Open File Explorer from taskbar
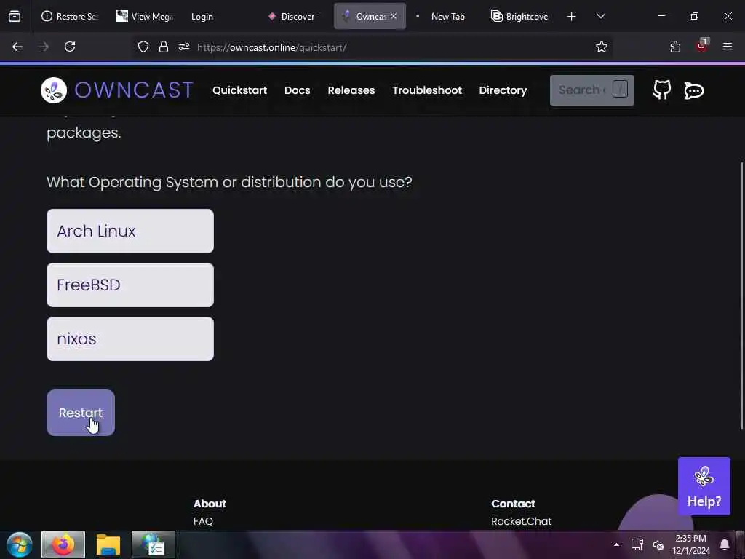Viewport: 745px width, 559px height. [x=108, y=544]
